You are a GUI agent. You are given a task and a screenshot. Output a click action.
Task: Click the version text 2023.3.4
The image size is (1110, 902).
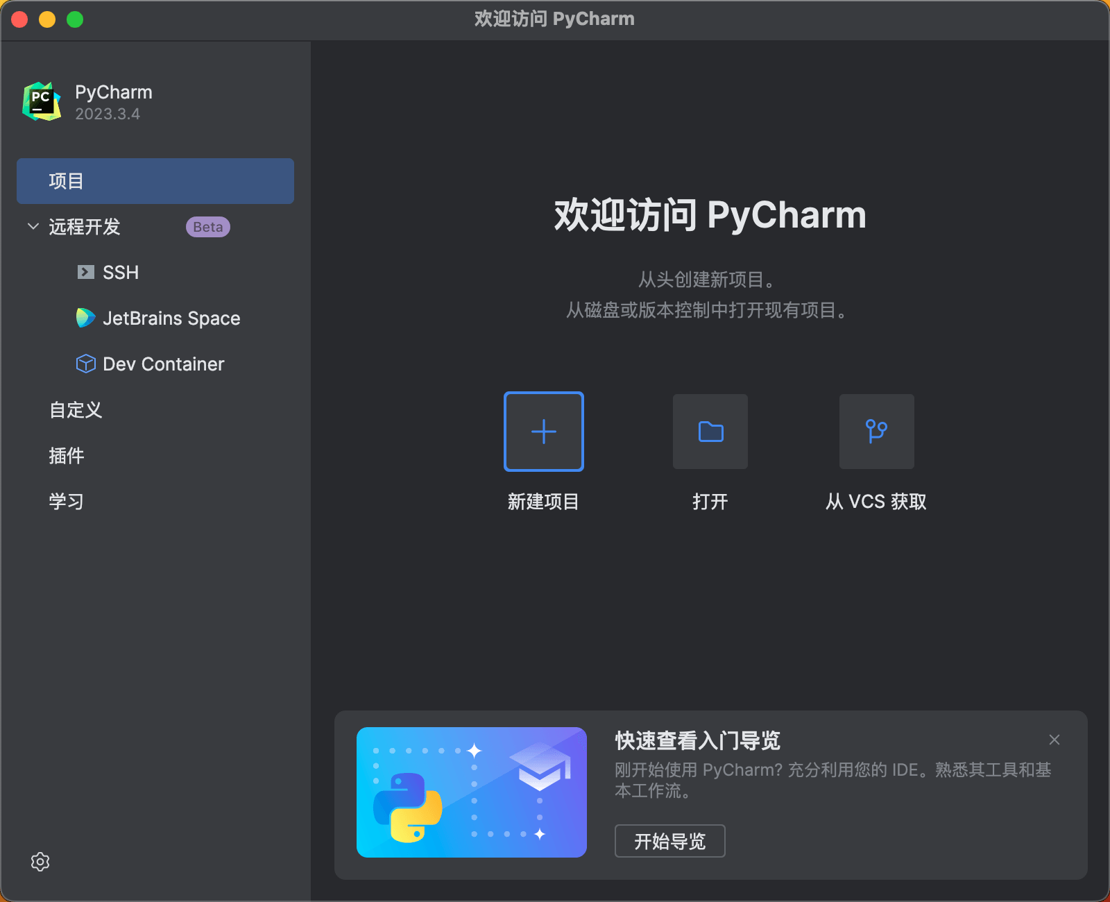[x=108, y=114]
